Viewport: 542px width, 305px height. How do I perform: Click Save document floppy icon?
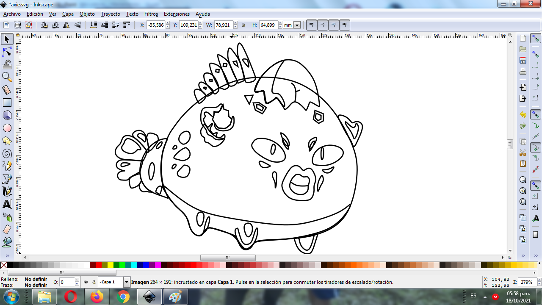[x=523, y=61]
